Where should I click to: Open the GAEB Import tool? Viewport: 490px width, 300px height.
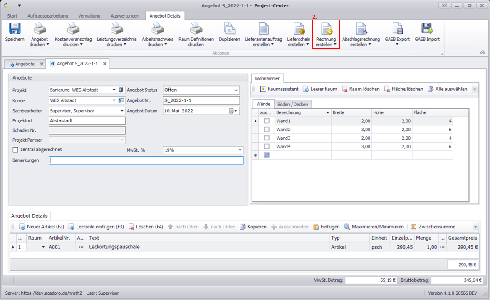point(427,29)
